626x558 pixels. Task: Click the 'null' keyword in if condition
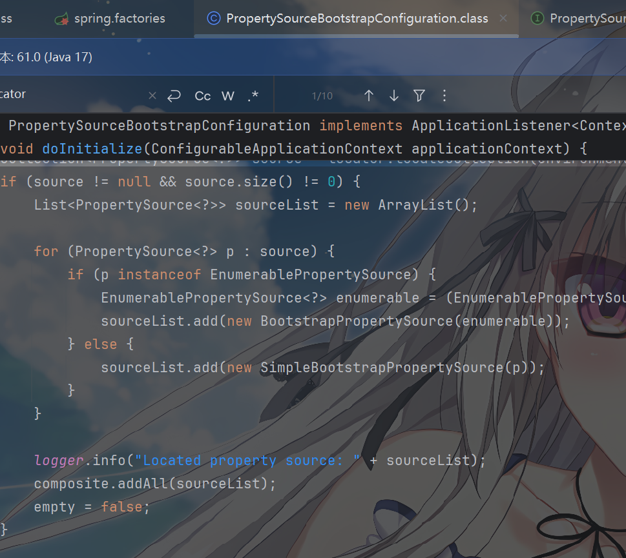click(x=134, y=182)
